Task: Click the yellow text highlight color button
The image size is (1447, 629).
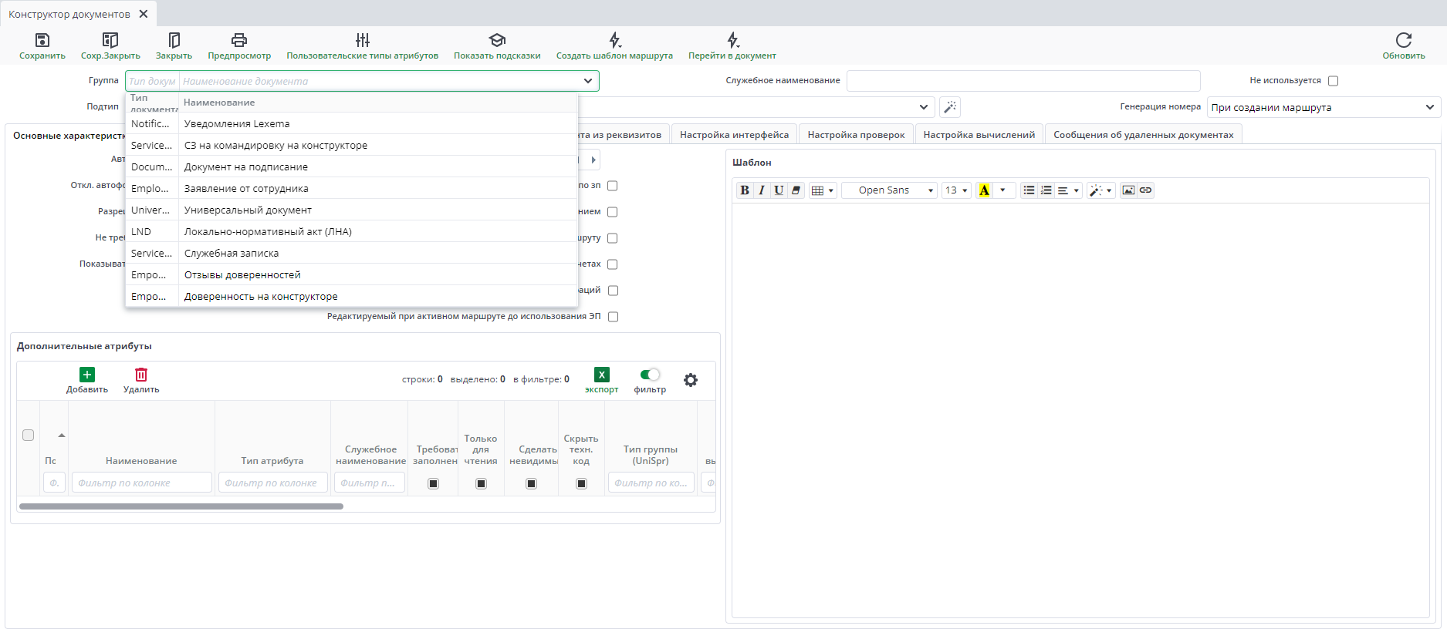Action: [x=984, y=190]
